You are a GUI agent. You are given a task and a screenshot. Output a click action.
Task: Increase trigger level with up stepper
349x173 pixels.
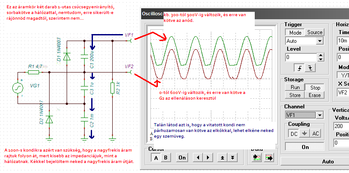pyautogui.click(x=321, y=55)
